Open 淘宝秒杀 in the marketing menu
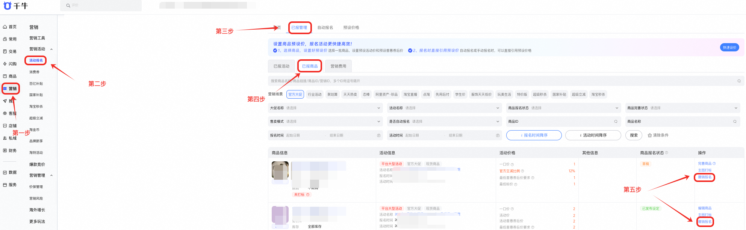746x230 pixels. click(36, 107)
